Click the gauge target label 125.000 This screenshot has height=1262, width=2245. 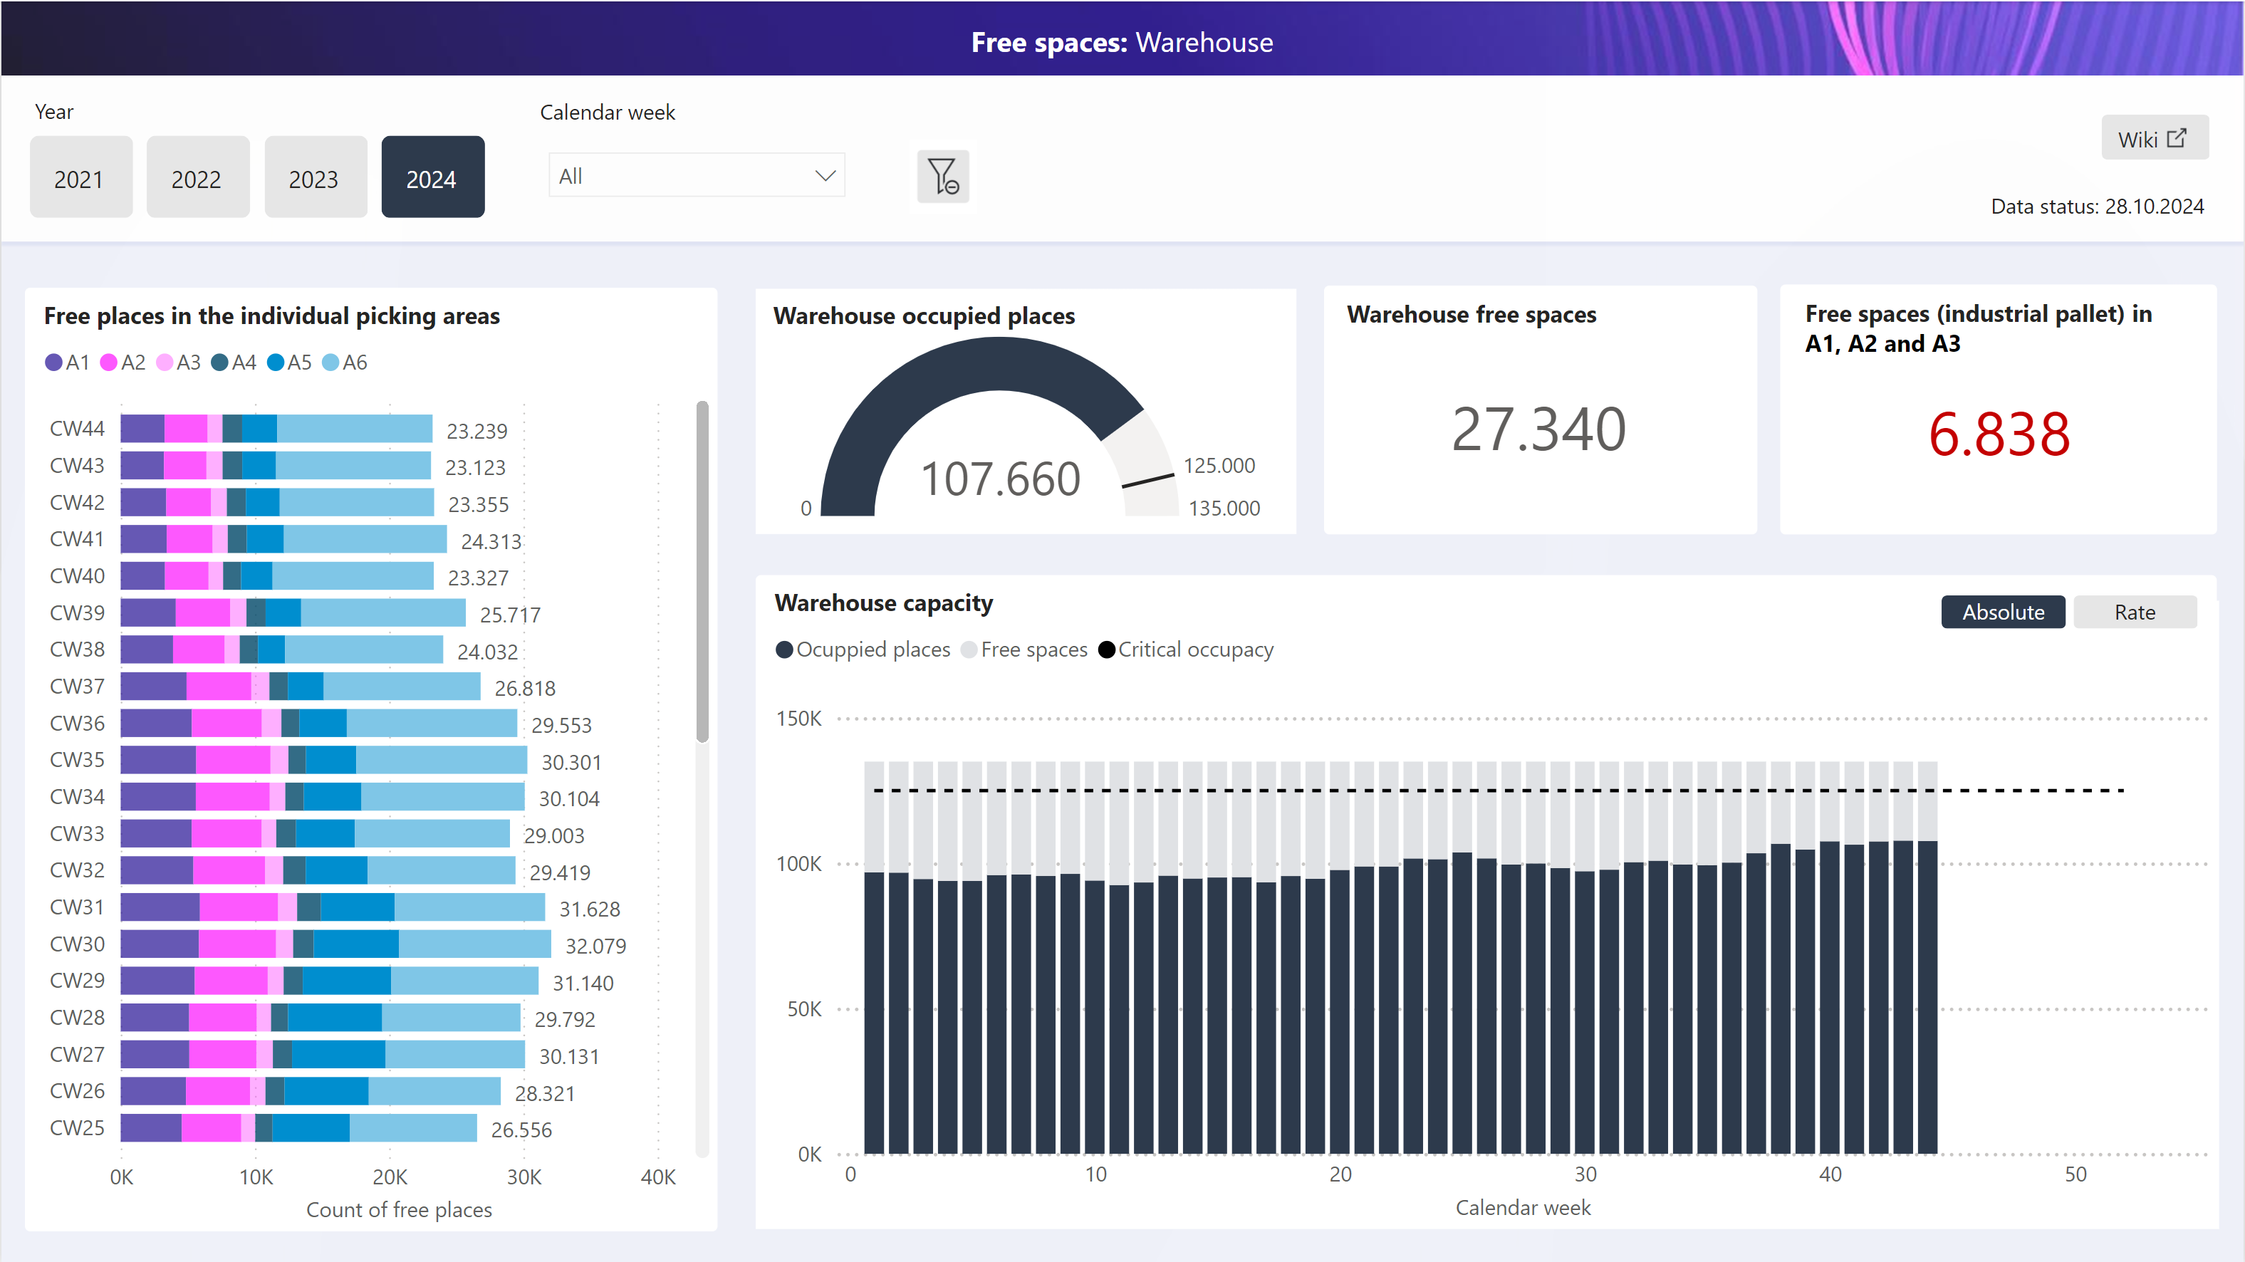pos(1219,466)
